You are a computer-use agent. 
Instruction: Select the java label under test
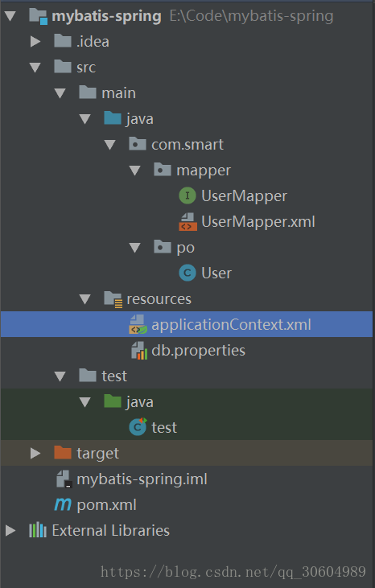click(139, 402)
